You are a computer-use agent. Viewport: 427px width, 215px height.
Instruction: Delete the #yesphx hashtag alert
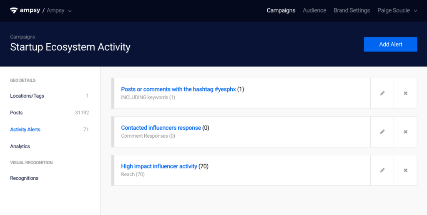point(405,94)
